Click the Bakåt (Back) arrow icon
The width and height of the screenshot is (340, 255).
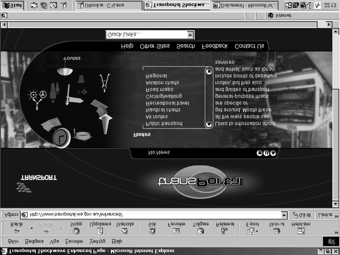pyautogui.click(x=17, y=231)
